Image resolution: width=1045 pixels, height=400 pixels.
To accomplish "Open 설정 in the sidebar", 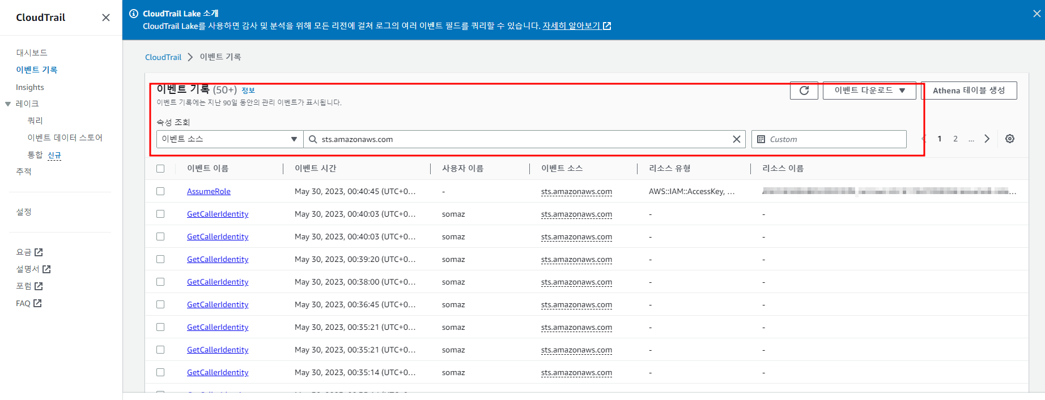I will [x=24, y=212].
